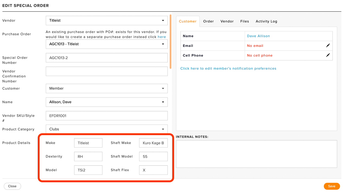
Task: Click the form's vertical scrollbar
Action: click(x=170, y=42)
